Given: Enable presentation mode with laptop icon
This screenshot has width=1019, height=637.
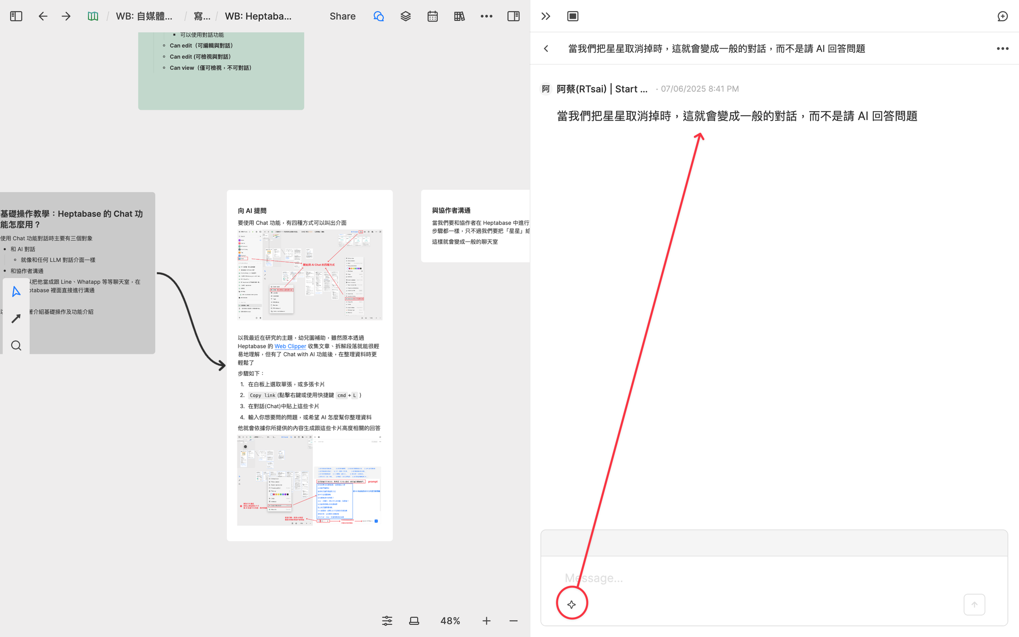Looking at the screenshot, I should (414, 621).
